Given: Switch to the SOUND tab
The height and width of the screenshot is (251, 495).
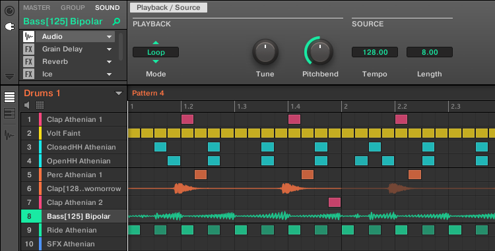Looking at the screenshot, I should tap(108, 7).
